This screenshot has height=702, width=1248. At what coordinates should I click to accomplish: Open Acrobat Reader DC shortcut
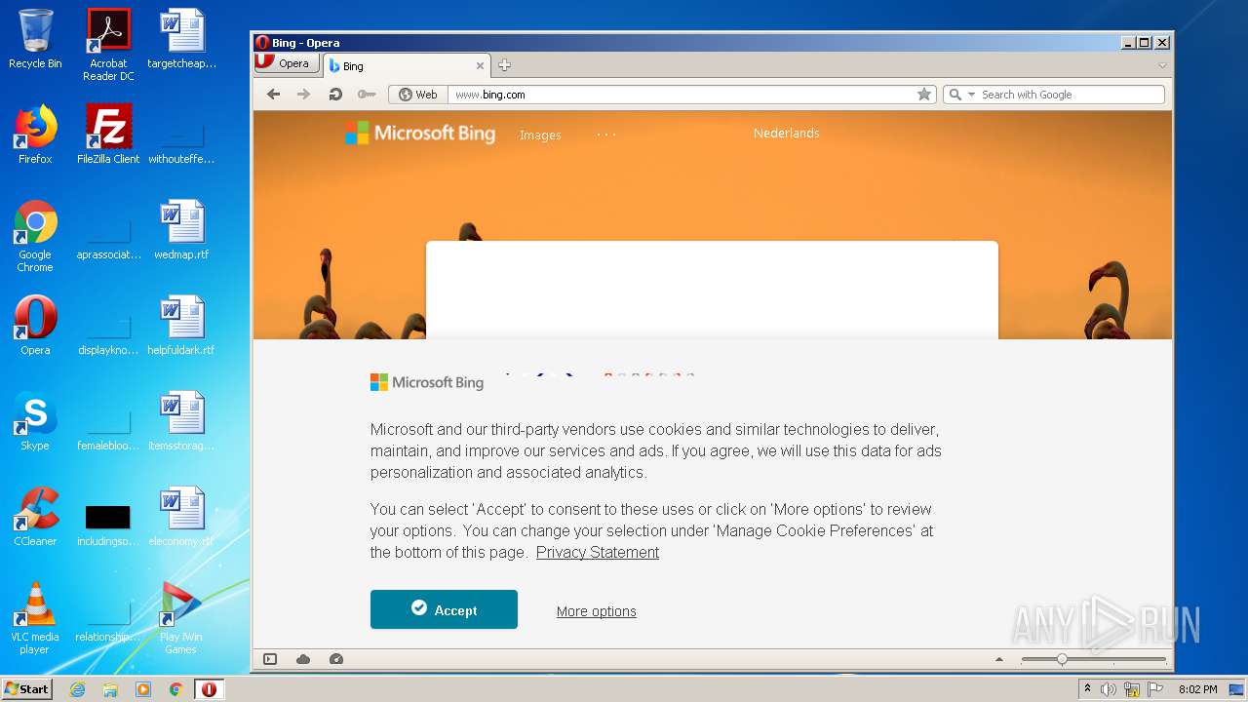coord(108,45)
